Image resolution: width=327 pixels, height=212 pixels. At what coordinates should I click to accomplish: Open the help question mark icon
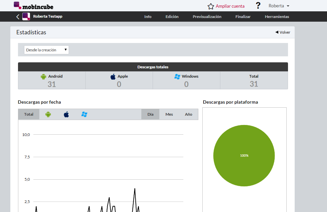258,5
